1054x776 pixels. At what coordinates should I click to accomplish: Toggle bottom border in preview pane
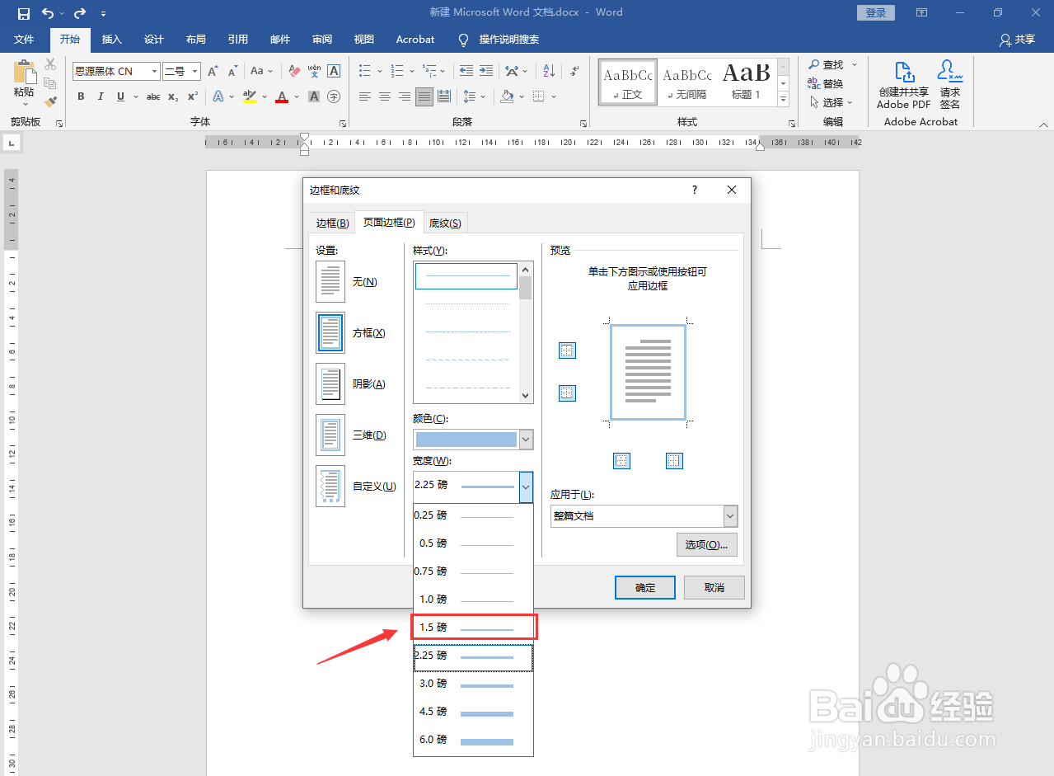pyautogui.click(x=567, y=393)
